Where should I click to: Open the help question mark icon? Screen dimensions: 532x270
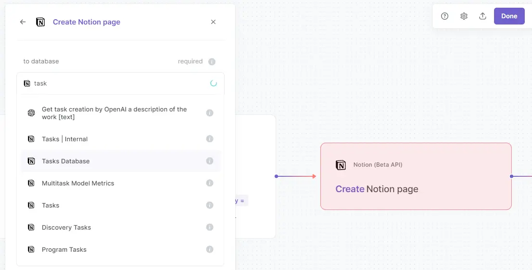click(444, 16)
